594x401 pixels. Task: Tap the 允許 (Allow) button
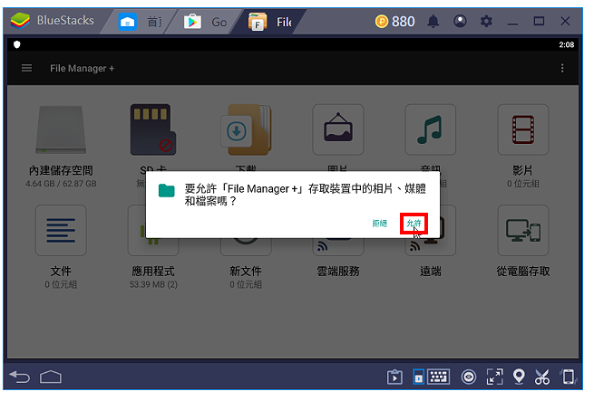(x=414, y=224)
